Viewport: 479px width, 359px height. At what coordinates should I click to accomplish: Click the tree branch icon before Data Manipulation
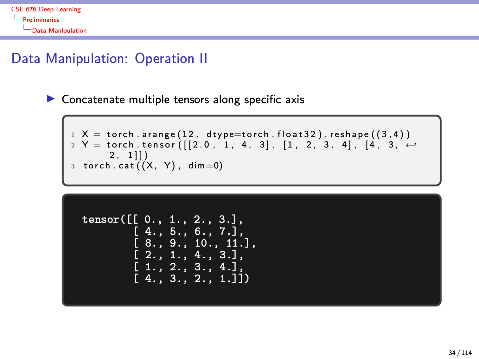pyautogui.click(x=27, y=28)
